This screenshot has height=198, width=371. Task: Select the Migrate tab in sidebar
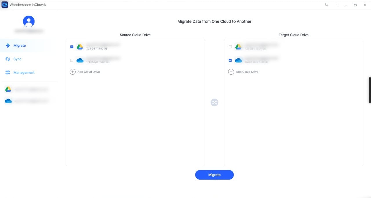pyautogui.click(x=19, y=45)
